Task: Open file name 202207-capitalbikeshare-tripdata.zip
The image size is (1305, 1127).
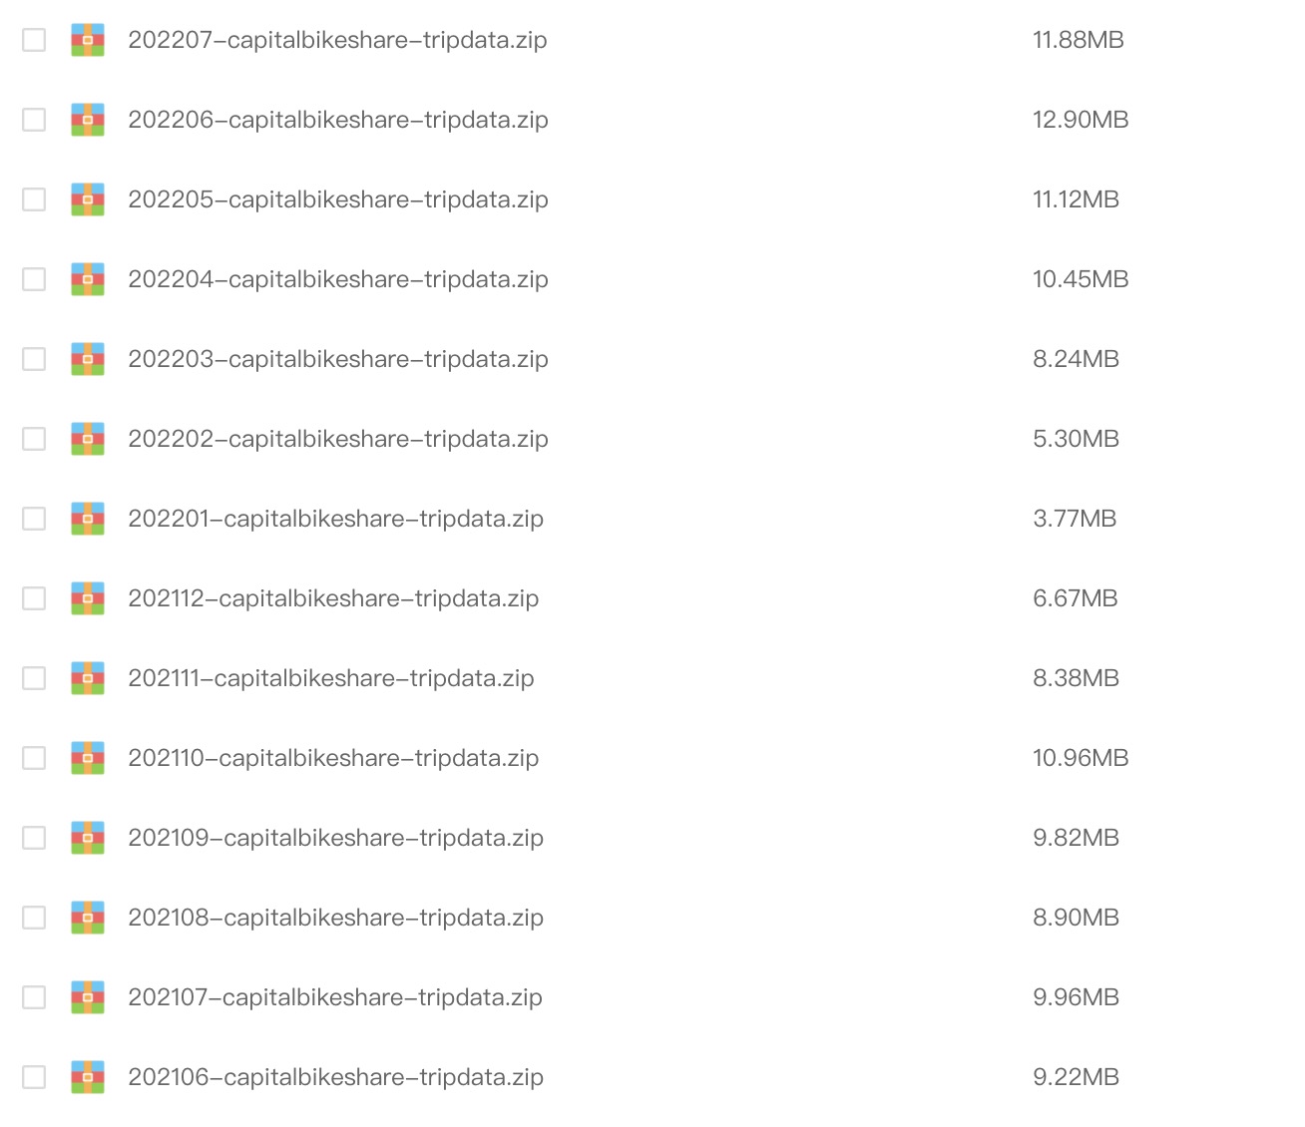Action: tap(337, 40)
